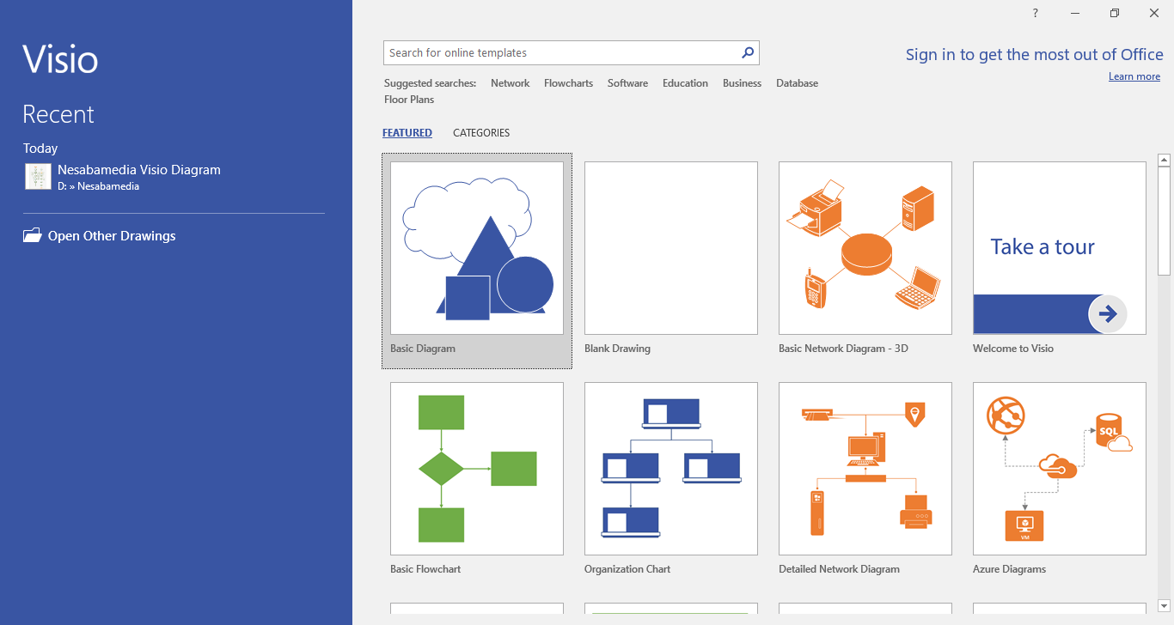Click Sign in to get the most out of Office
The width and height of the screenshot is (1174, 625).
coord(1034,55)
